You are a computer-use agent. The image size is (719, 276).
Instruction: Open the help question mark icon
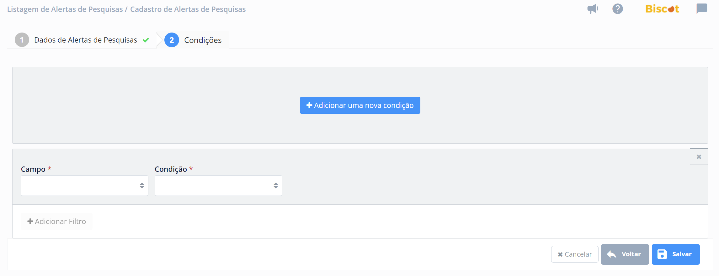(618, 9)
